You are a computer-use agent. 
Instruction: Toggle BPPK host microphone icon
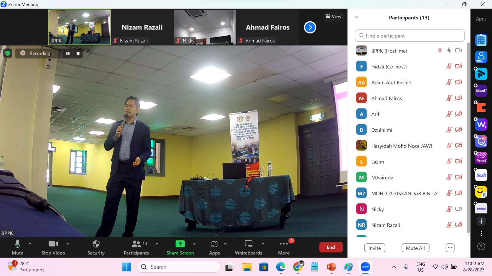pyautogui.click(x=449, y=51)
